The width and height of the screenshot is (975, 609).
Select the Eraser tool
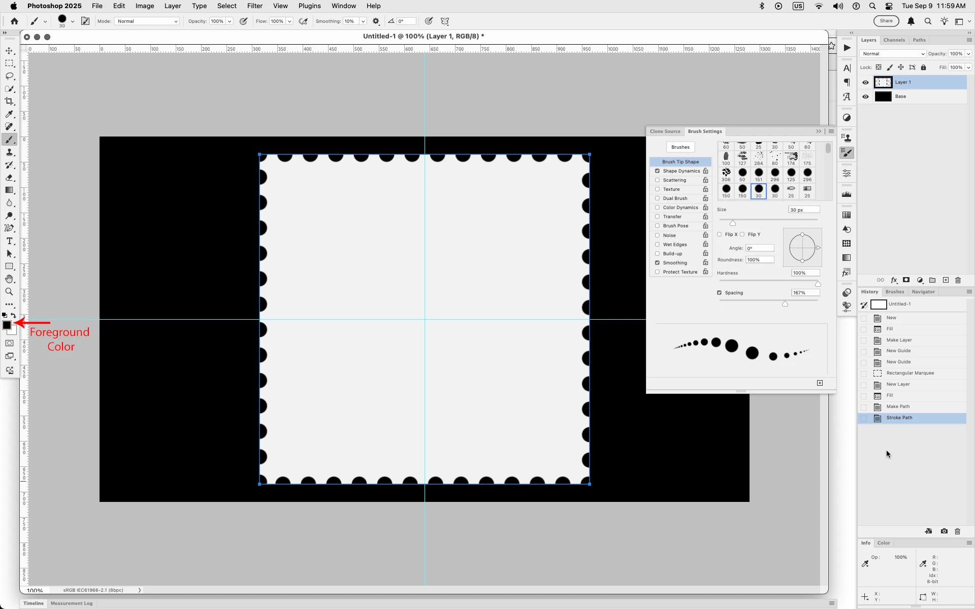[9, 178]
